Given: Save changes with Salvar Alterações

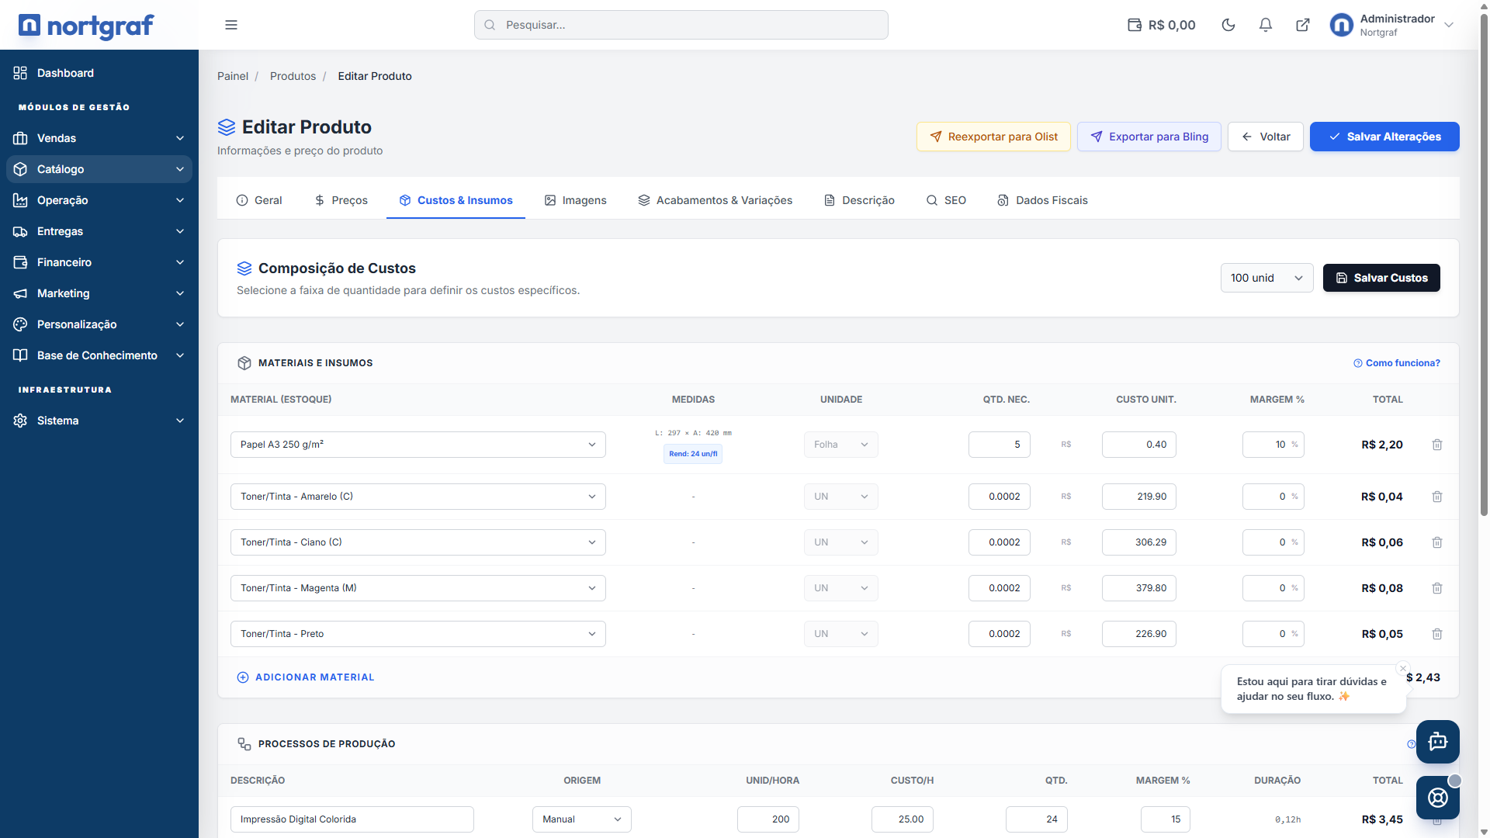Looking at the screenshot, I should point(1384,137).
